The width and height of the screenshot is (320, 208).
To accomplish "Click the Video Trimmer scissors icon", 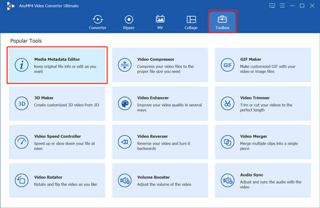I will tap(227, 103).
